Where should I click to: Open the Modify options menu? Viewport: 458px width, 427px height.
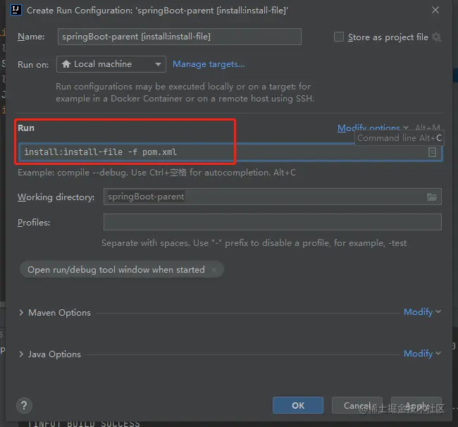tap(373, 128)
